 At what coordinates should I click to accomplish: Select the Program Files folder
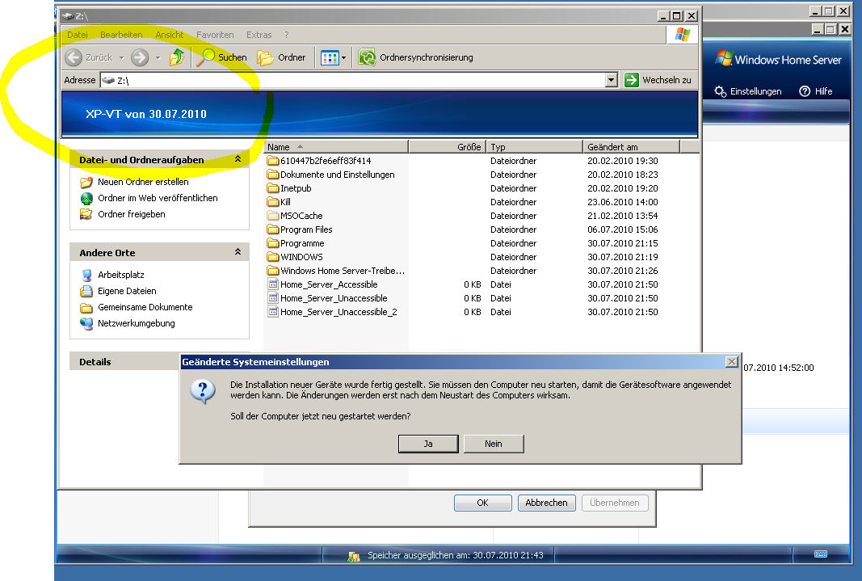point(301,229)
